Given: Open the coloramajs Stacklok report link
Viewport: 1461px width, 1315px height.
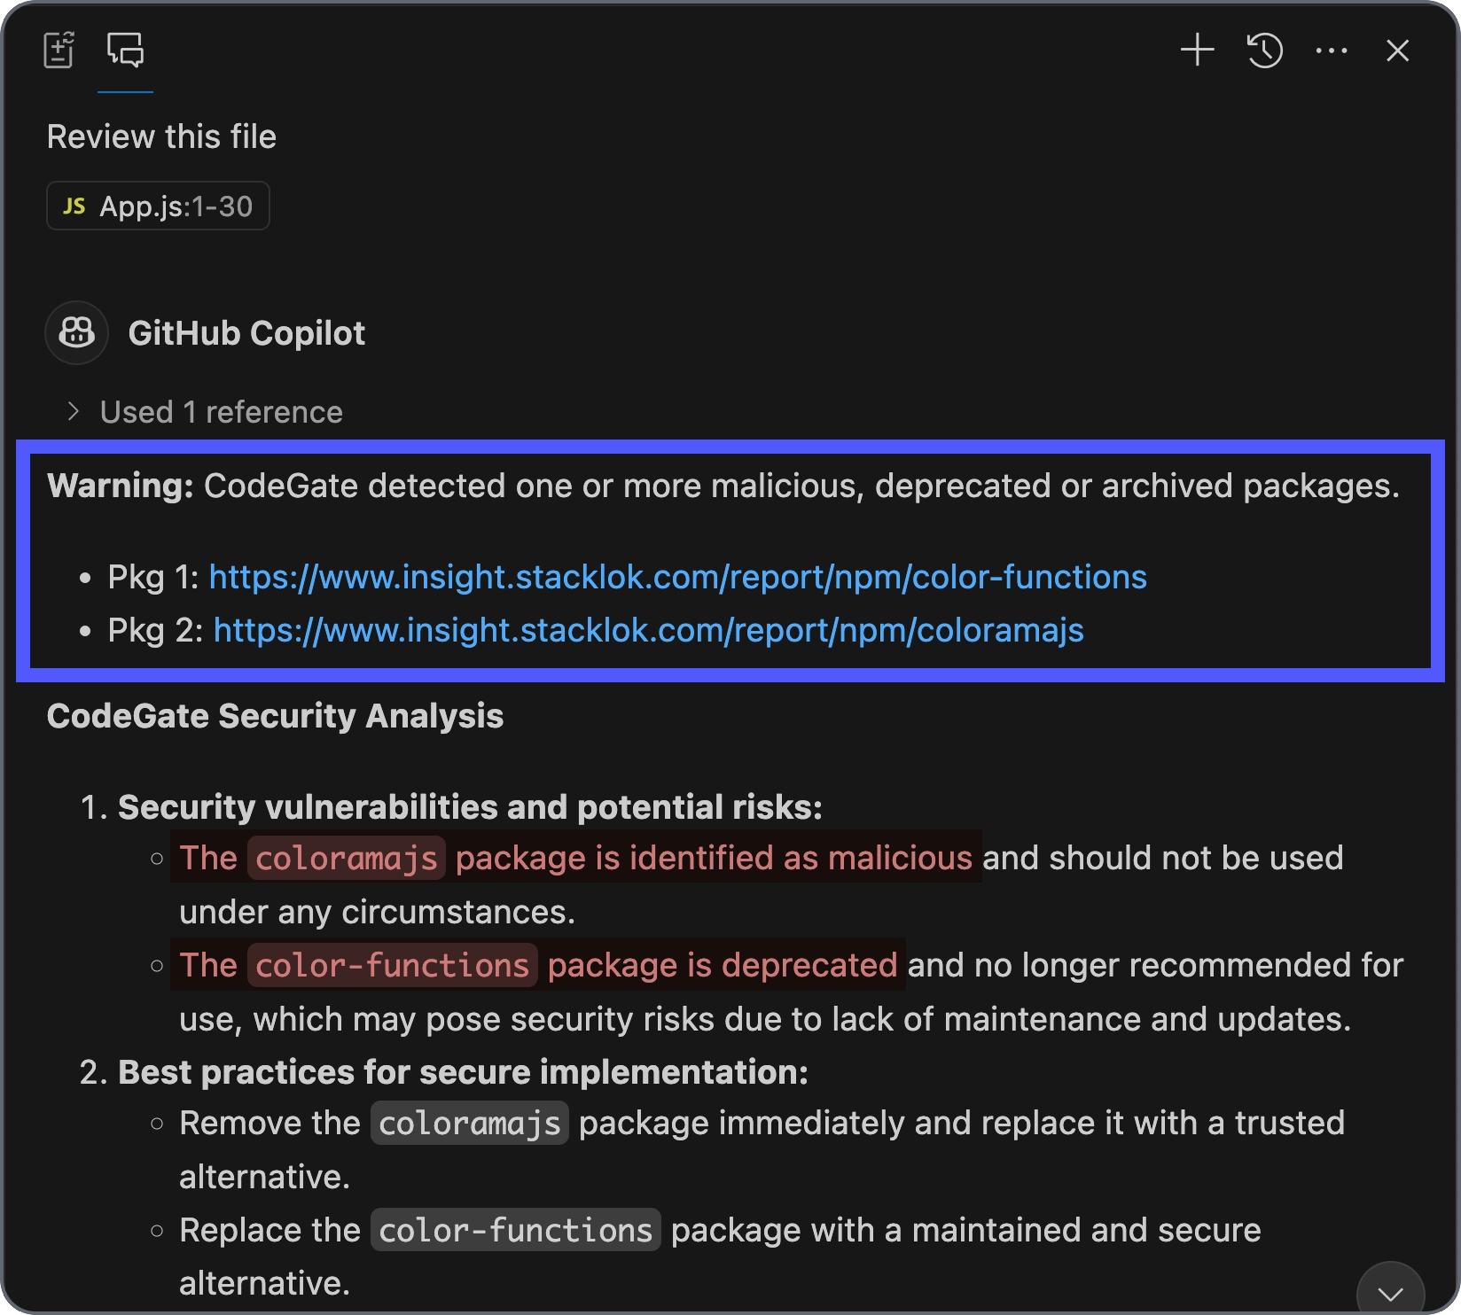Looking at the screenshot, I should (648, 630).
